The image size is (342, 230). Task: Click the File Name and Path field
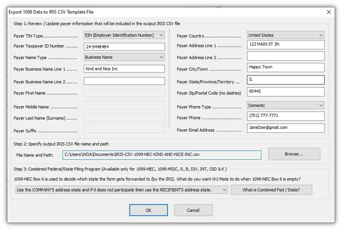pyautogui.click(x=162, y=155)
